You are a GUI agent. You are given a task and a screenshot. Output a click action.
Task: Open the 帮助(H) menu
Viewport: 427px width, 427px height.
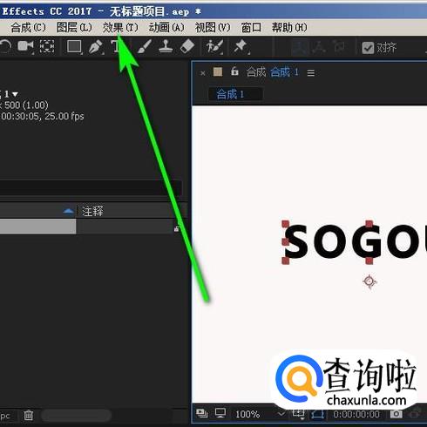pyautogui.click(x=289, y=28)
